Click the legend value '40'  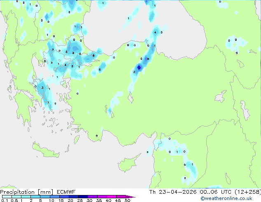[x=108, y=200]
